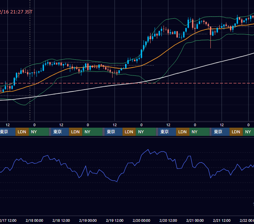Click the 2/19 00:00 date axis label
Image resolution: width=254 pixels, height=224 pixels.
(x=88, y=220)
